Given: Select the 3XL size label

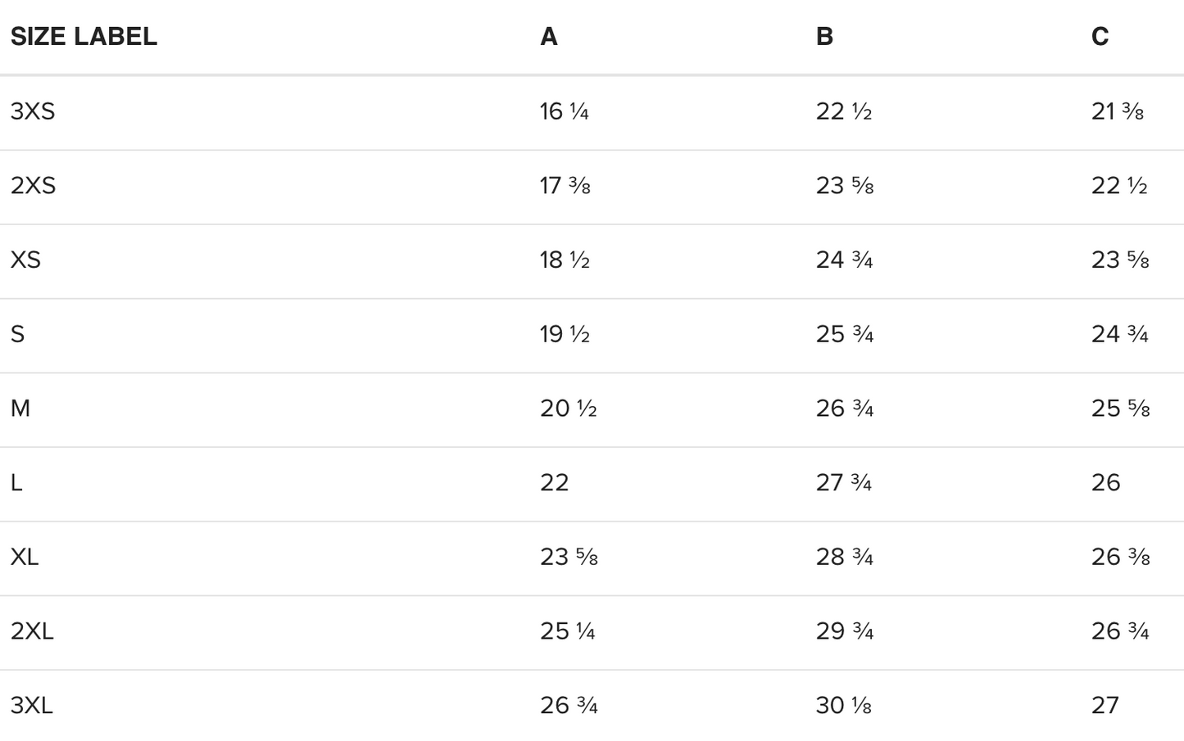Looking at the screenshot, I should pyautogui.click(x=32, y=706).
